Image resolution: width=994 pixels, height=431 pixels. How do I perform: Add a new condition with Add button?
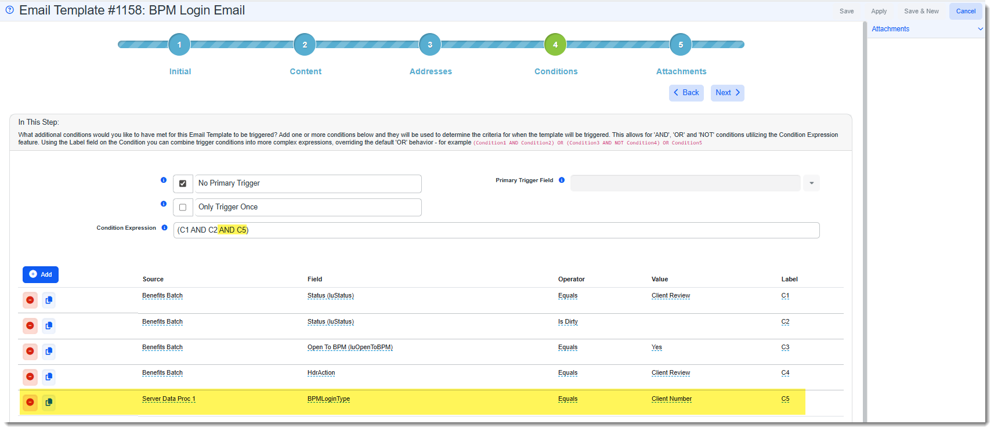tap(41, 274)
